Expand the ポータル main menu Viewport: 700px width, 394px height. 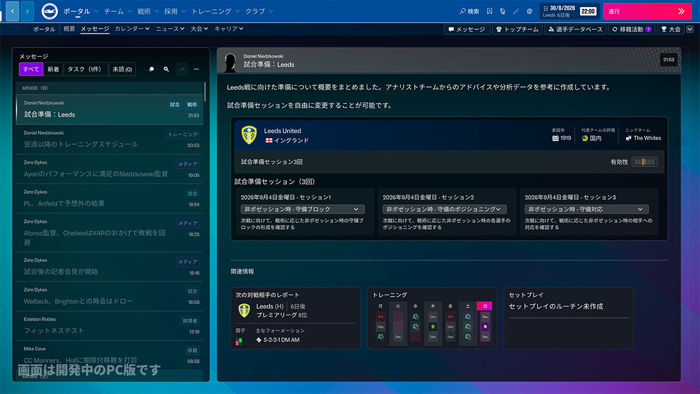[80, 11]
